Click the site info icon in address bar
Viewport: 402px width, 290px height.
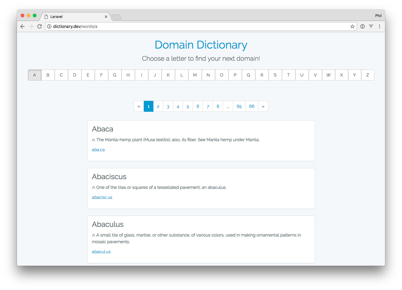pos(49,26)
